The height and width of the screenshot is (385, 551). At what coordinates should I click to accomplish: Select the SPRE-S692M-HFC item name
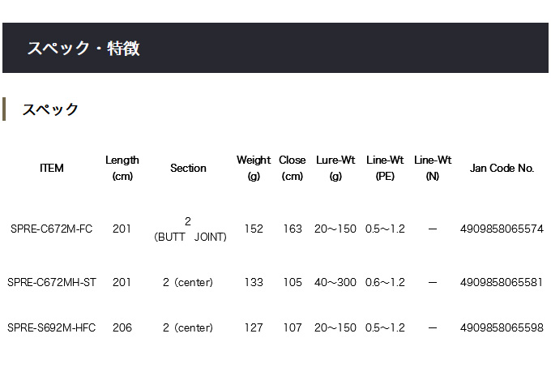51,328
